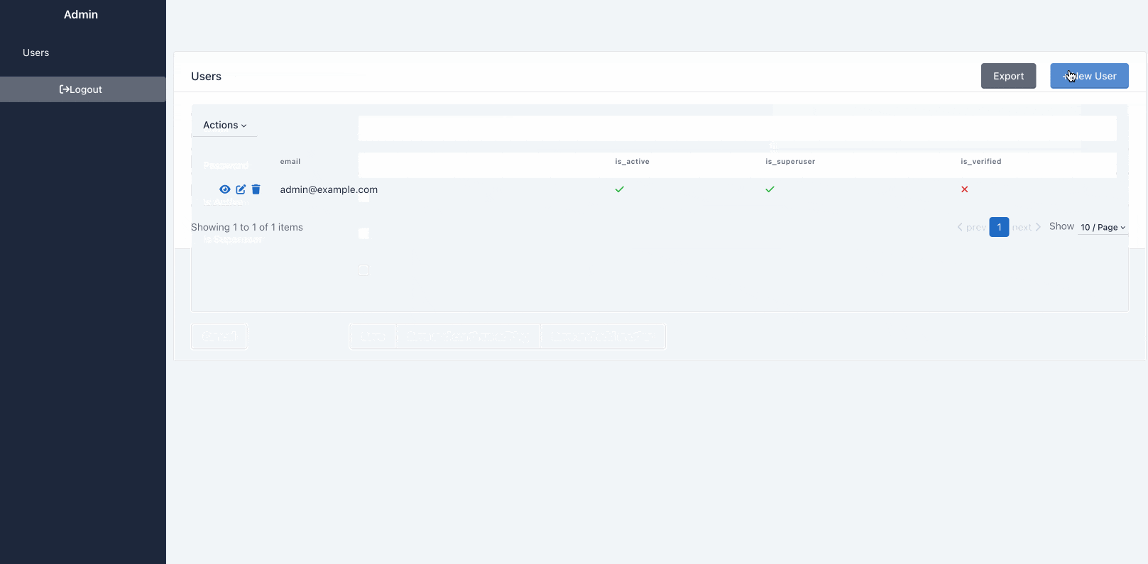Click the red X under is_verified
The width and height of the screenshot is (1148, 564).
(964, 189)
